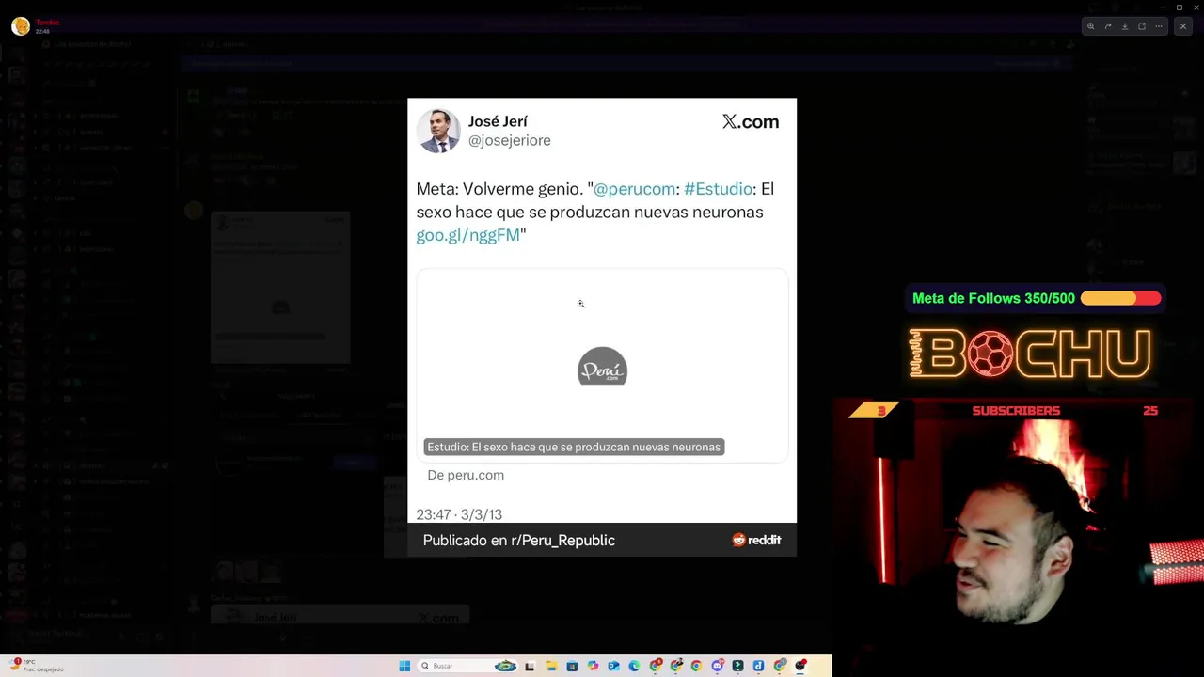The height and width of the screenshot is (677, 1204).
Task: Click the Meta de Follows progress bar
Action: (x=1120, y=298)
